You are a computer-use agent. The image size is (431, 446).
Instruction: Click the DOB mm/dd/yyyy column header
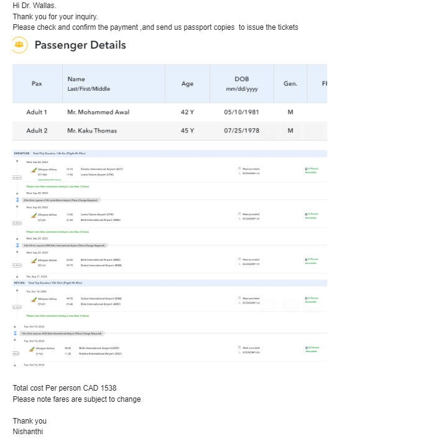(x=241, y=84)
